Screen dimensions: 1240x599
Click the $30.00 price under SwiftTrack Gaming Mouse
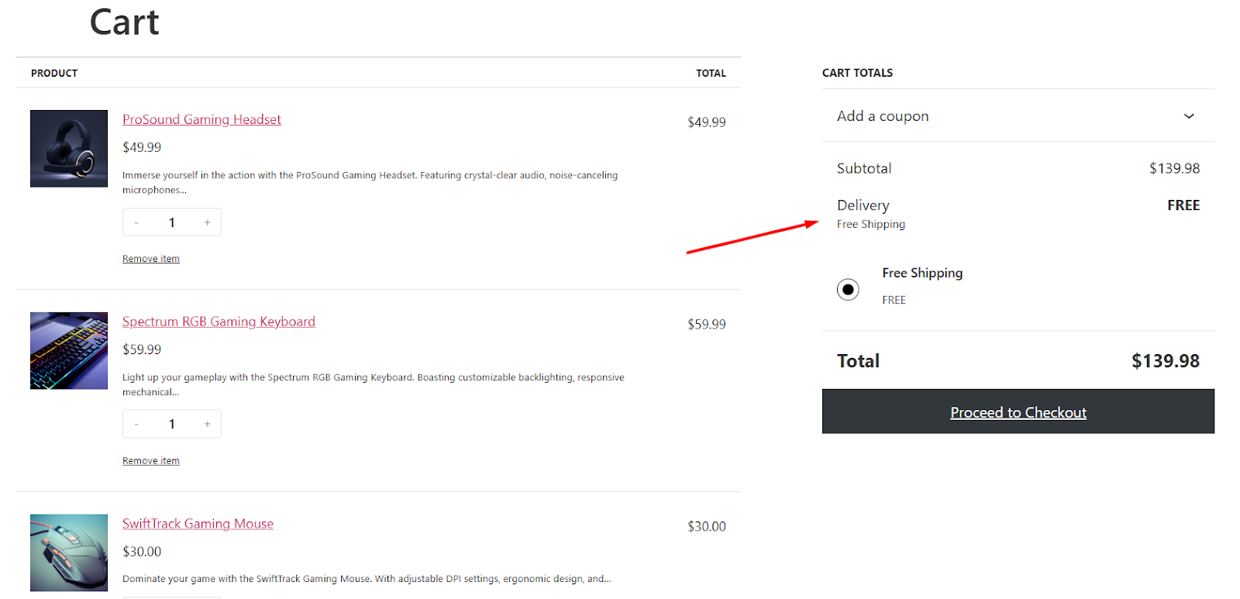click(x=142, y=552)
